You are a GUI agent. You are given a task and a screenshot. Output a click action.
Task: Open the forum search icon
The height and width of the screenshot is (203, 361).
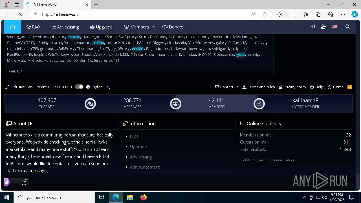[x=347, y=27]
